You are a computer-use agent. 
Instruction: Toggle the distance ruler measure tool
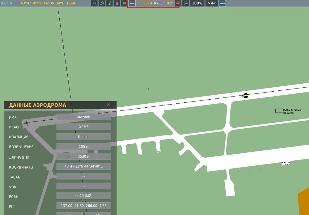[x=132, y=3]
